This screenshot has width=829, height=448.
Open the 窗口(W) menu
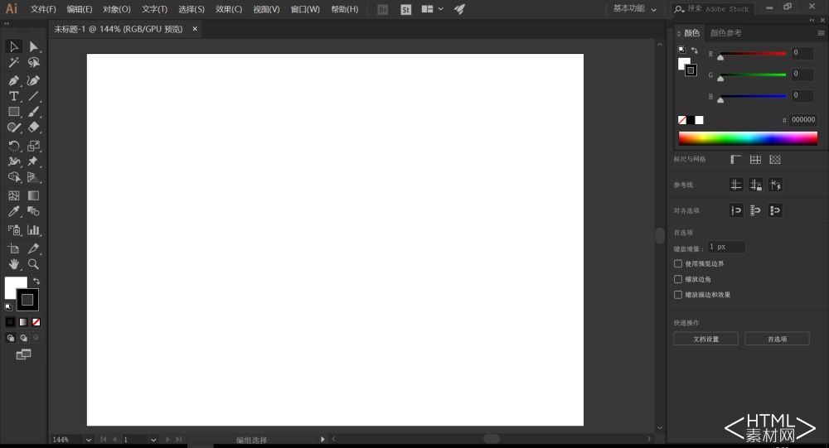coord(305,9)
